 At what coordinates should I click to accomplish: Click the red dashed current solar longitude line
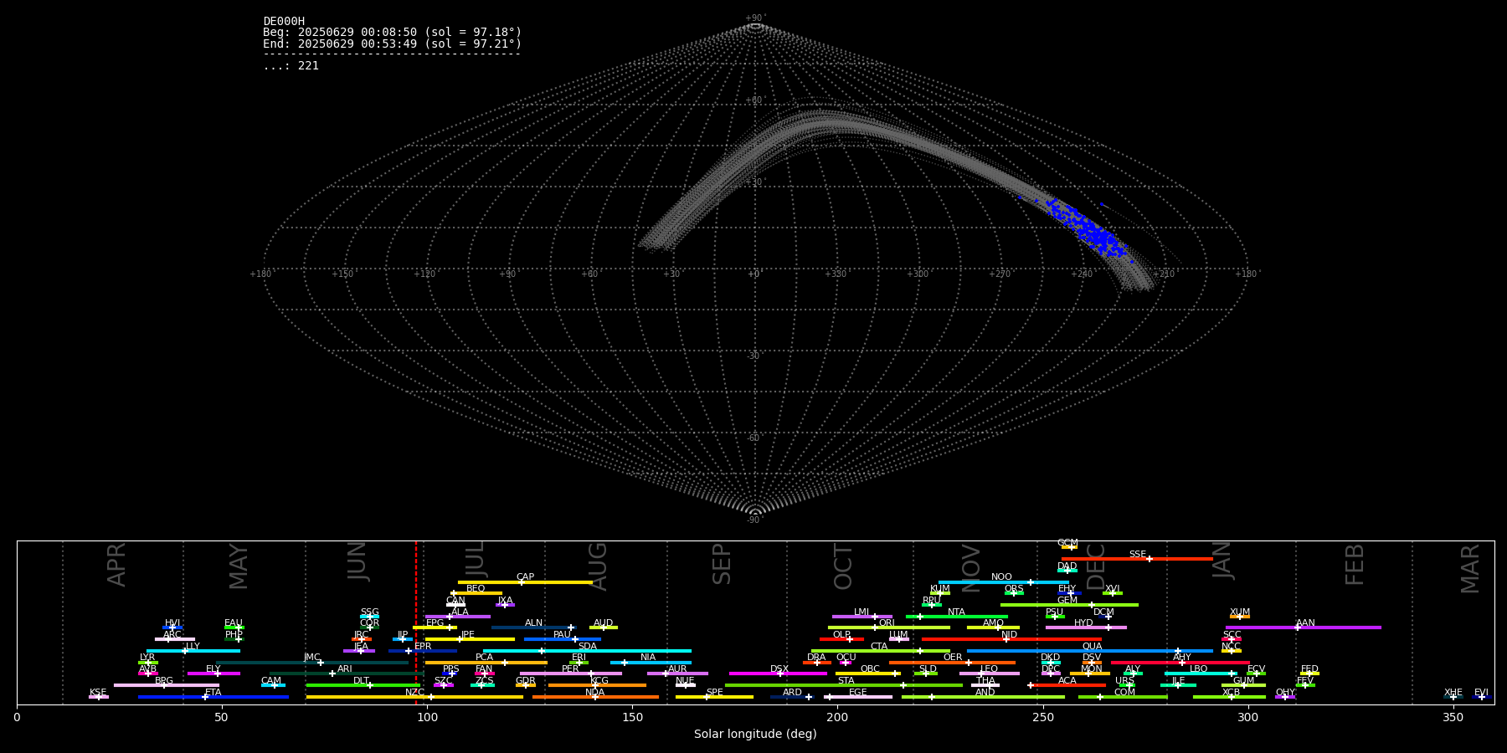point(416,622)
